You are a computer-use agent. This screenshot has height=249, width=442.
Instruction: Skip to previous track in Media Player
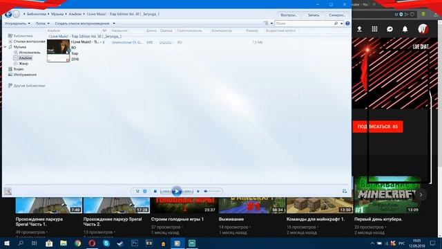tap(166, 192)
